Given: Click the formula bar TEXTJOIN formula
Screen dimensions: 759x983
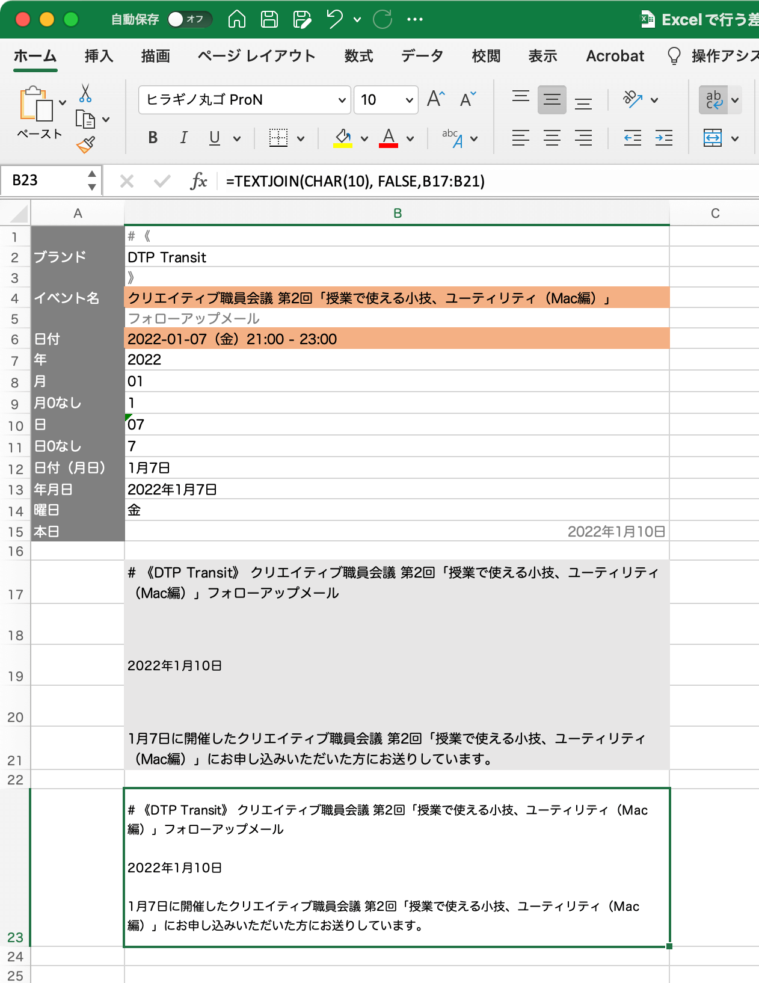Looking at the screenshot, I should [x=355, y=181].
